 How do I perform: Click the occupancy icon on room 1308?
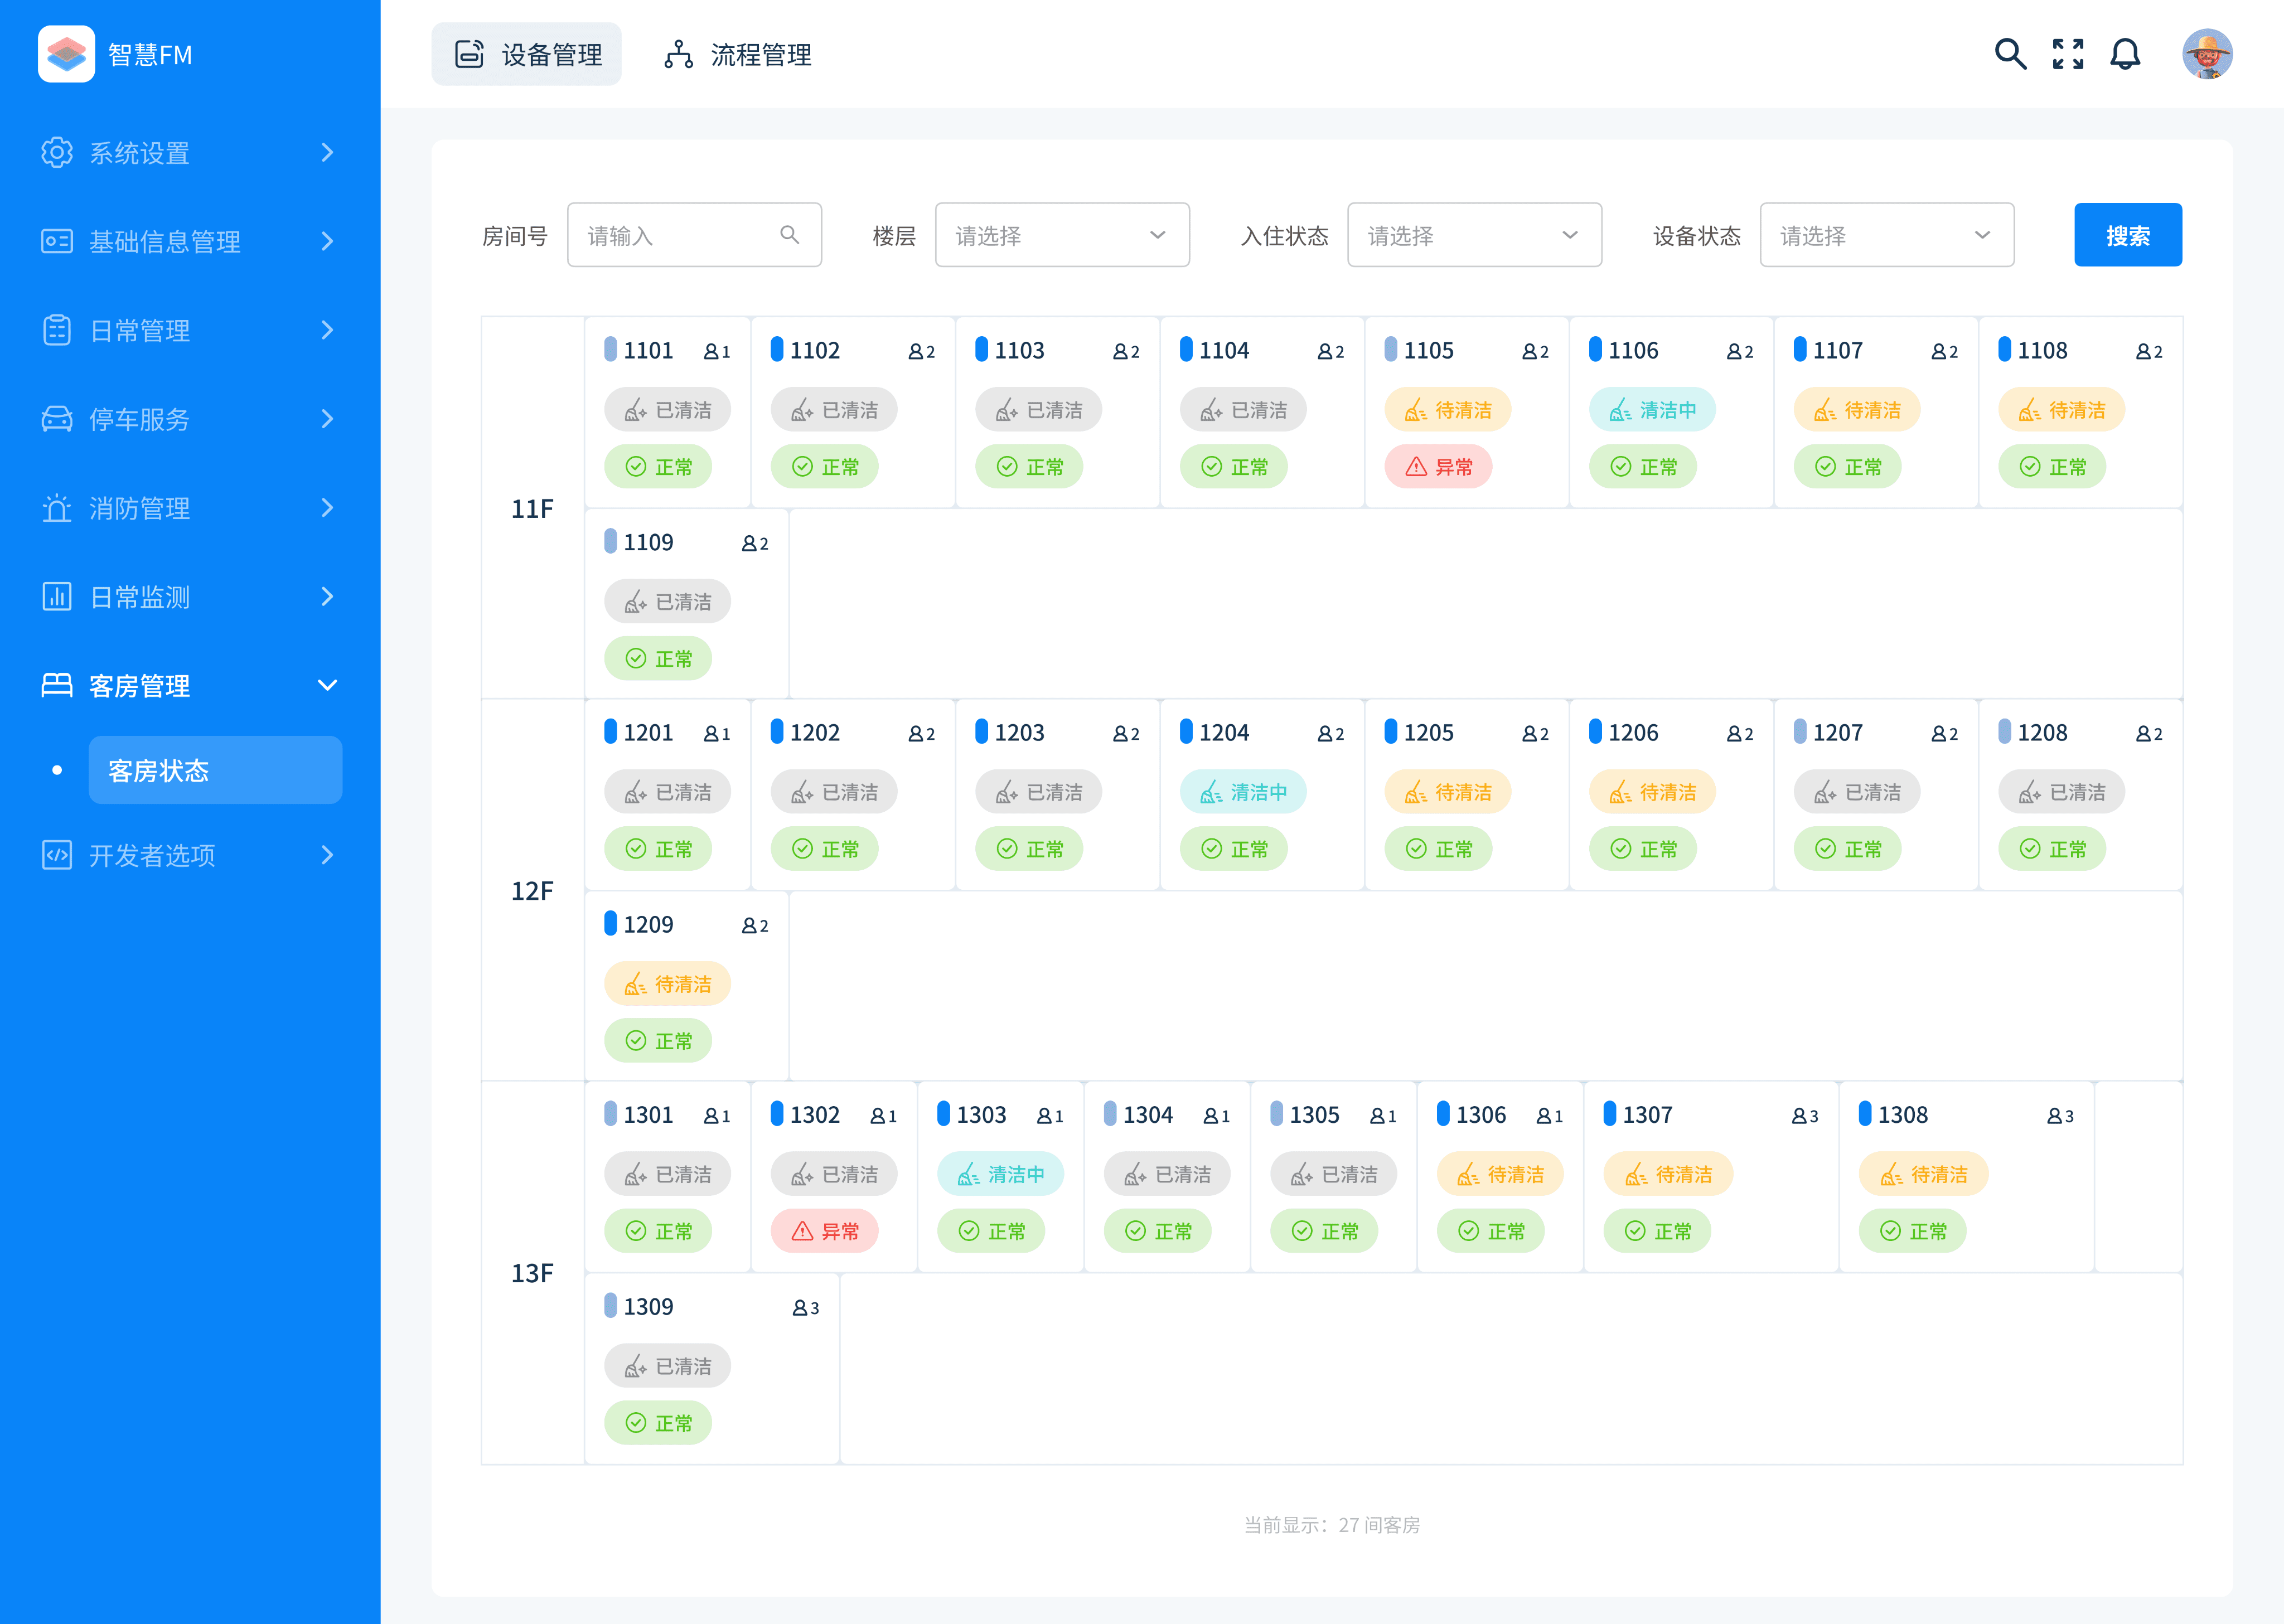pos(2054,1116)
